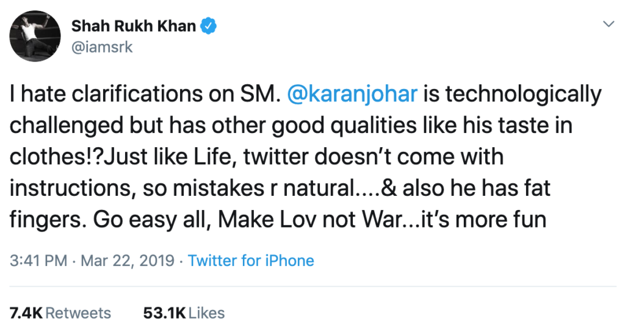This screenshot has width=625, height=332.
Task: Click "twitter doesn't come with instructions" text
Action: coord(374,157)
